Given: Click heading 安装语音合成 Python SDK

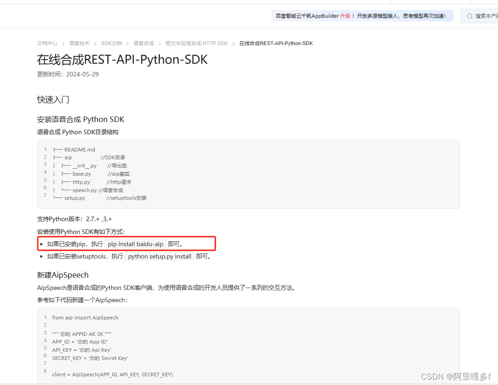Looking at the screenshot, I should (x=81, y=119).
